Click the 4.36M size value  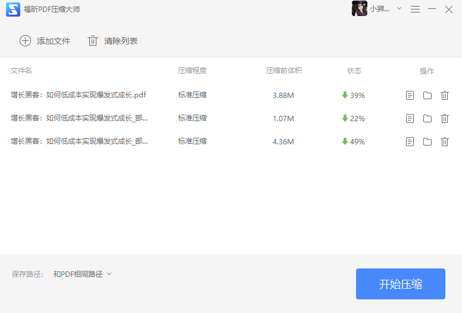pyautogui.click(x=283, y=142)
